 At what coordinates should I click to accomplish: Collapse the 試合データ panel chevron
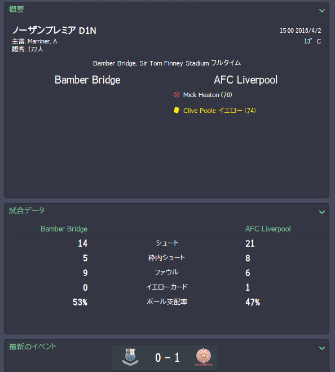click(321, 212)
